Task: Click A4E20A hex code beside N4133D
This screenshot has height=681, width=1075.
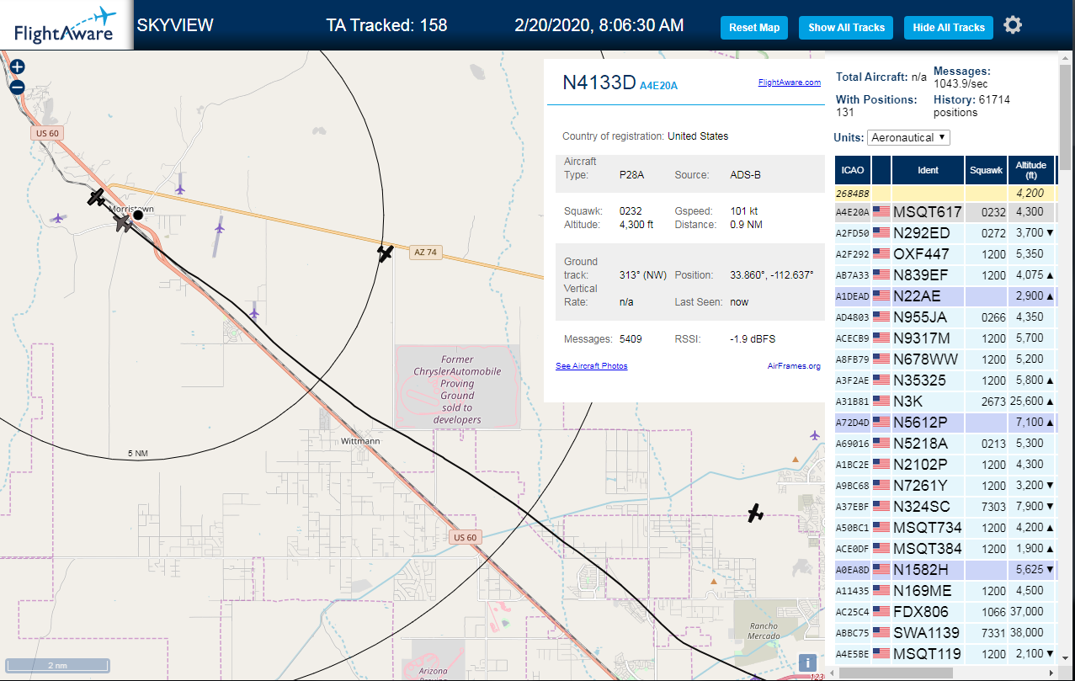Action: (x=658, y=85)
